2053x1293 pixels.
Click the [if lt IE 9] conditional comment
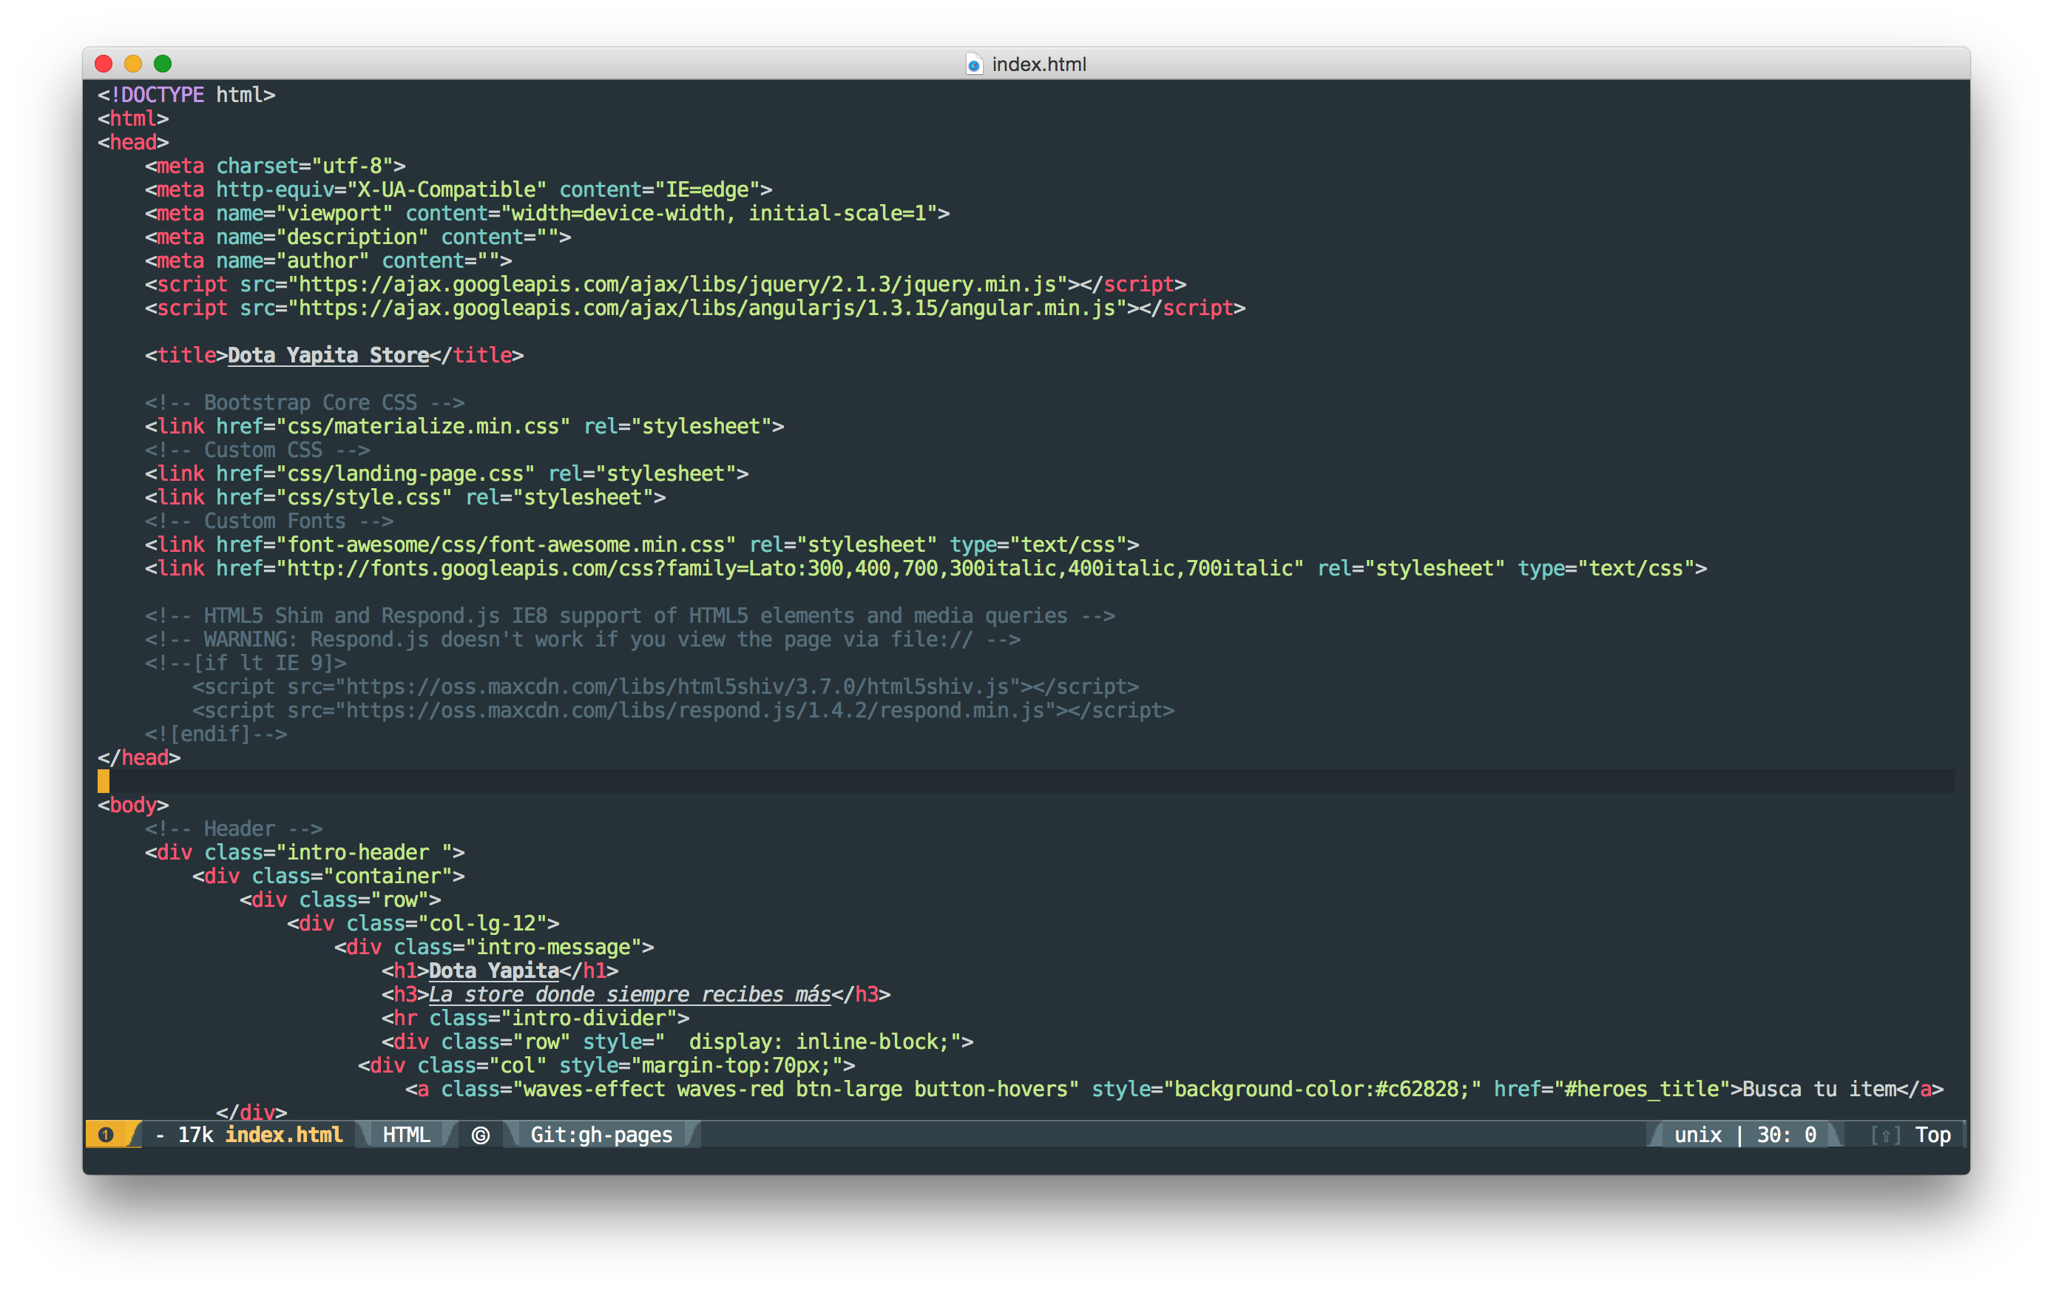pos(246,663)
